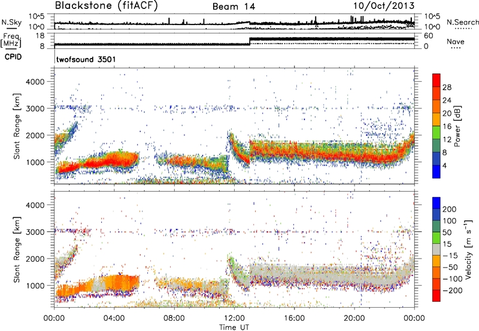
Task: Click the Nave legend label
Action: 456,41
